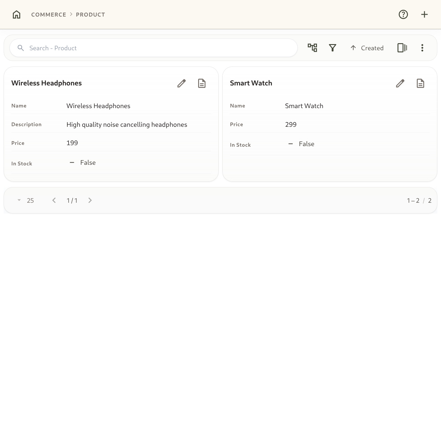Go to the next page chevron

tap(90, 200)
